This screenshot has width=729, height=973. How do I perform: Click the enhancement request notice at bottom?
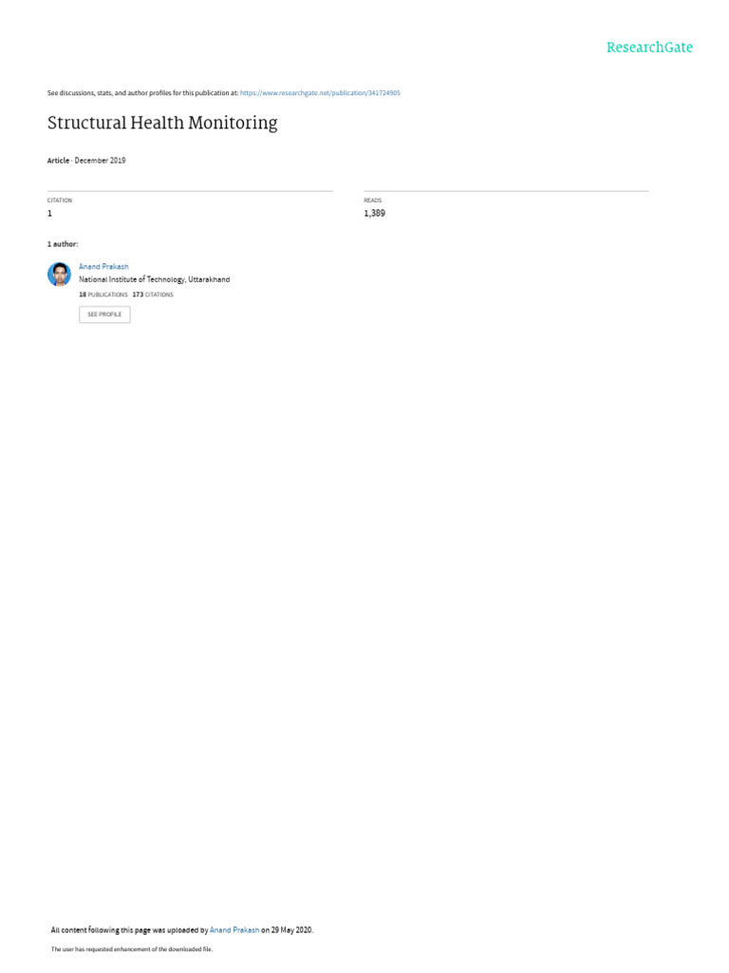pos(131,949)
